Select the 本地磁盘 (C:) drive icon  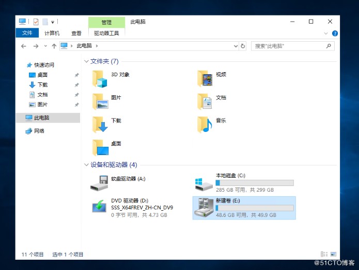click(x=204, y=184)
